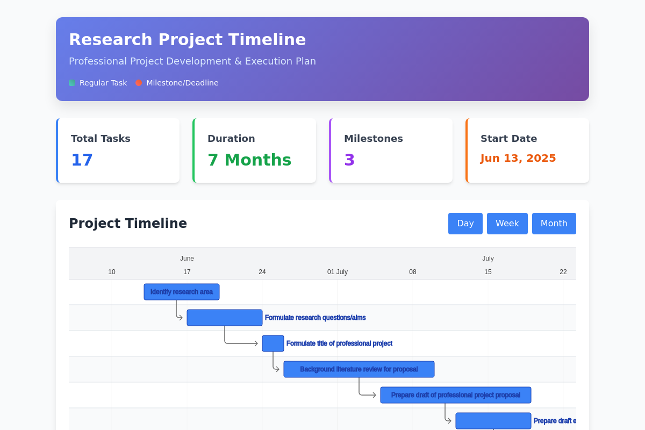Select the 'Formulate research questions/aims' task bar

pyautogui.click(x=224, y=317)
